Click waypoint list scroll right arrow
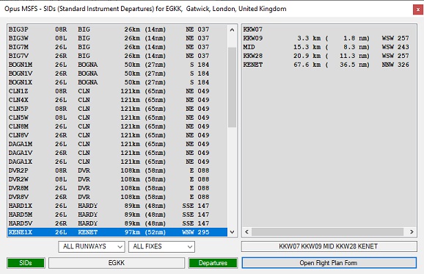The image size is (424, 274). pos(412,232)
